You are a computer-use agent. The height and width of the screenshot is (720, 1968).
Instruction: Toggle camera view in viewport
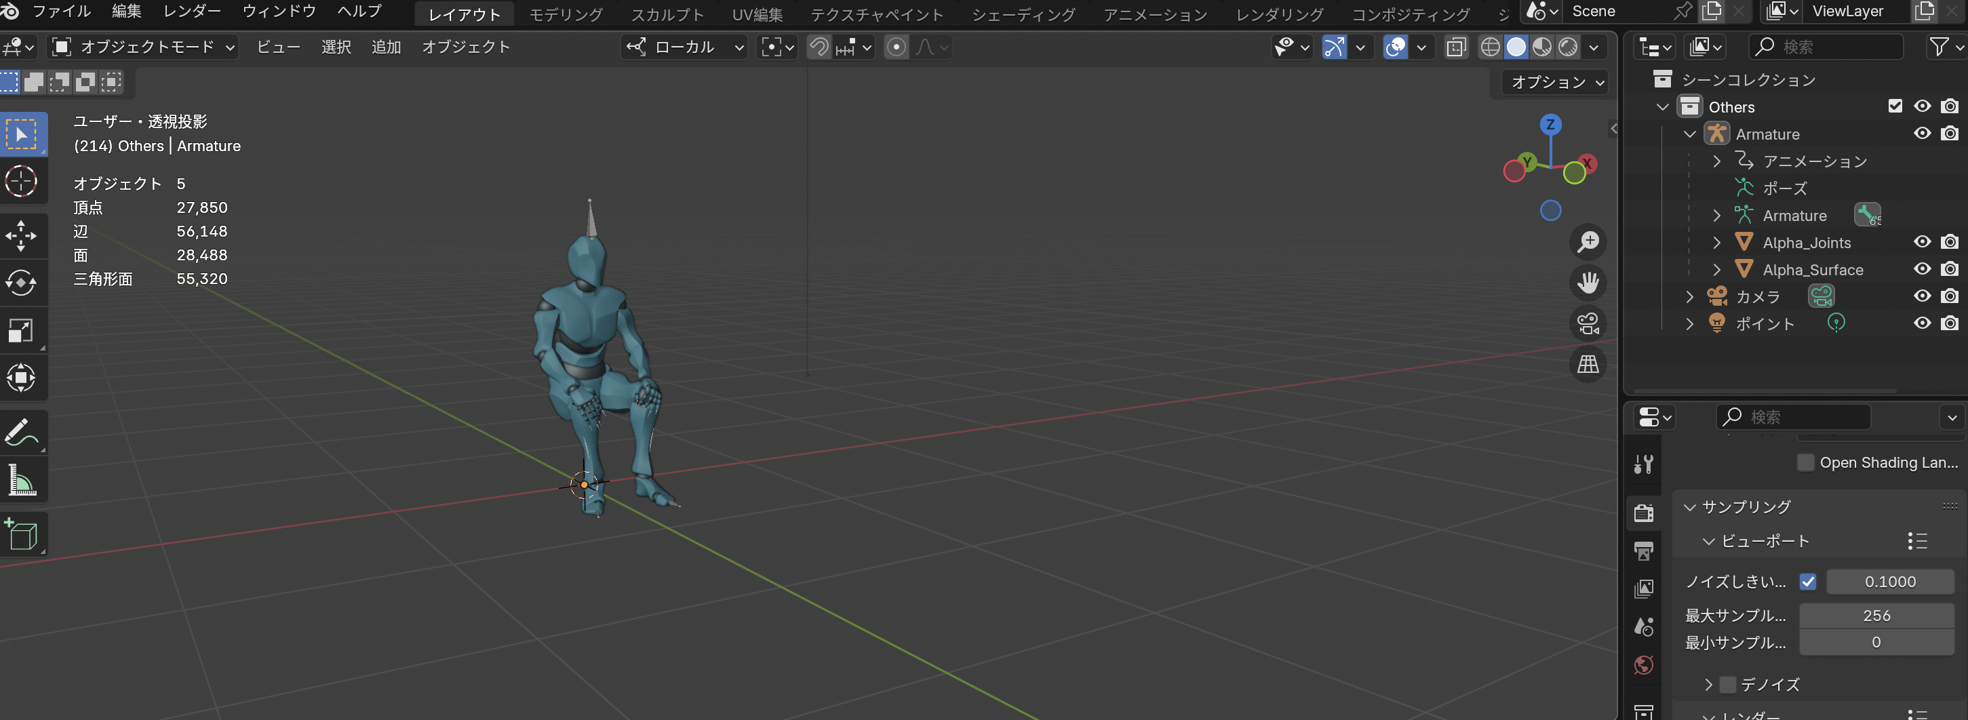(x=1588, y=324)
